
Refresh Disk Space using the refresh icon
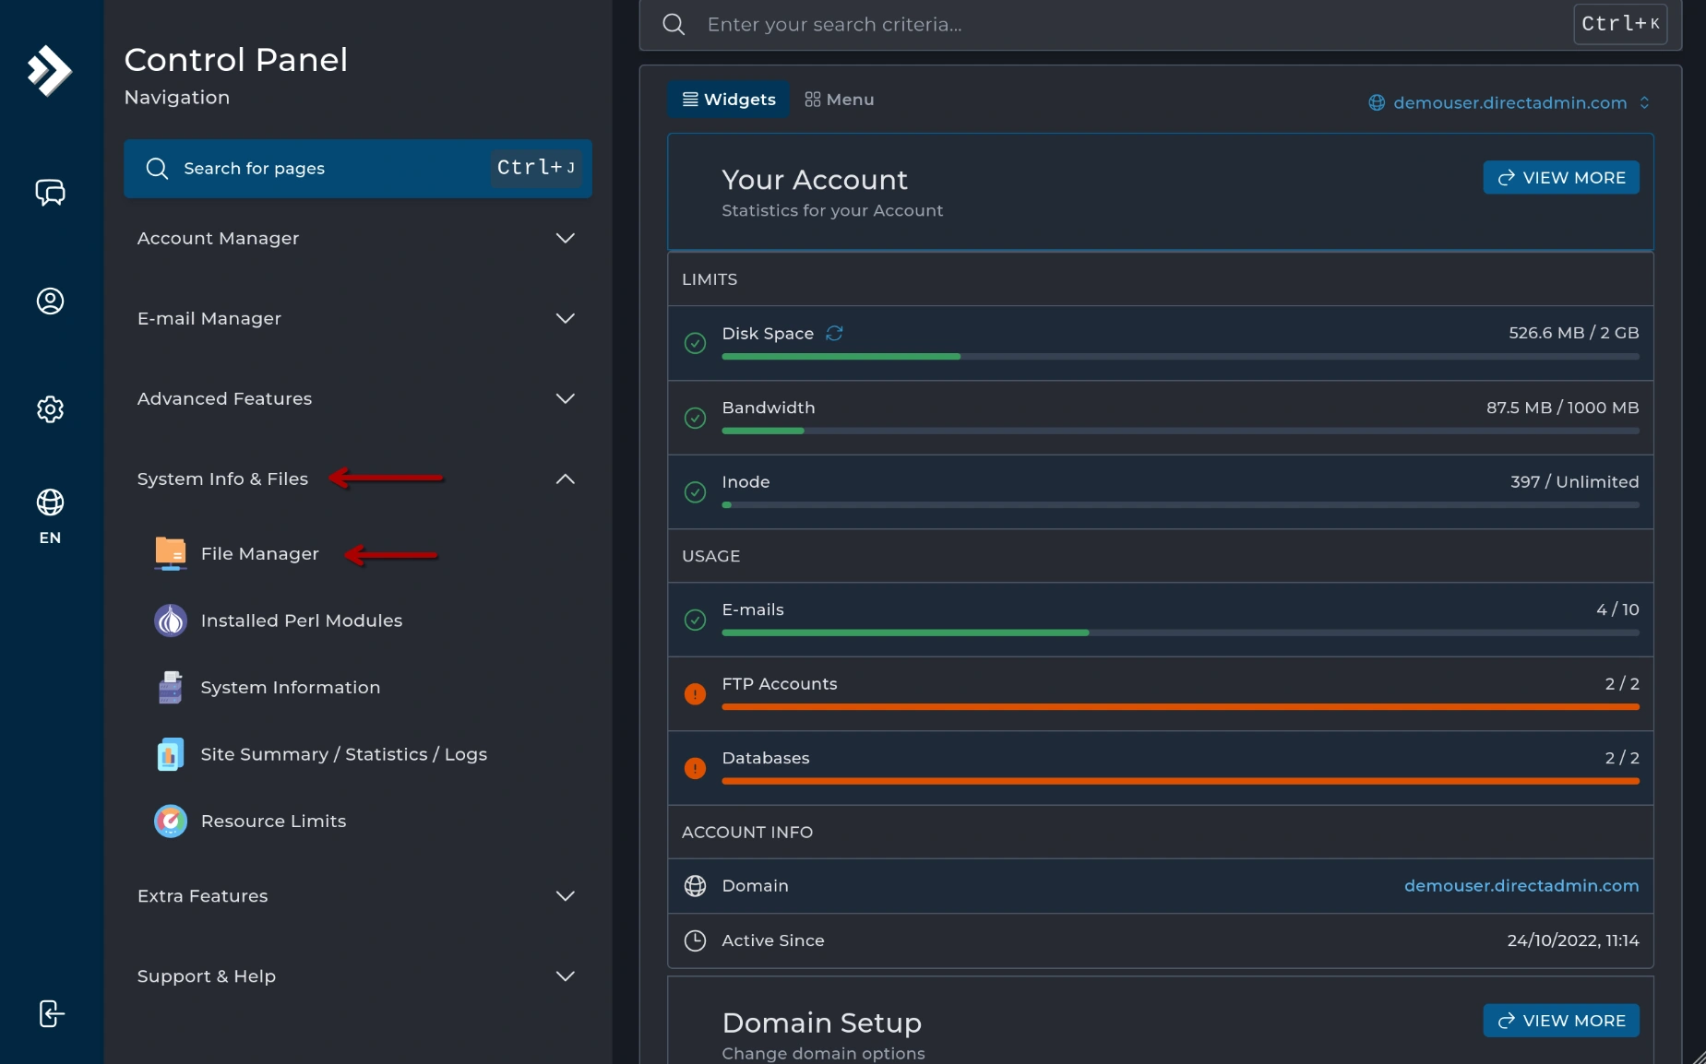pos(834,333)
